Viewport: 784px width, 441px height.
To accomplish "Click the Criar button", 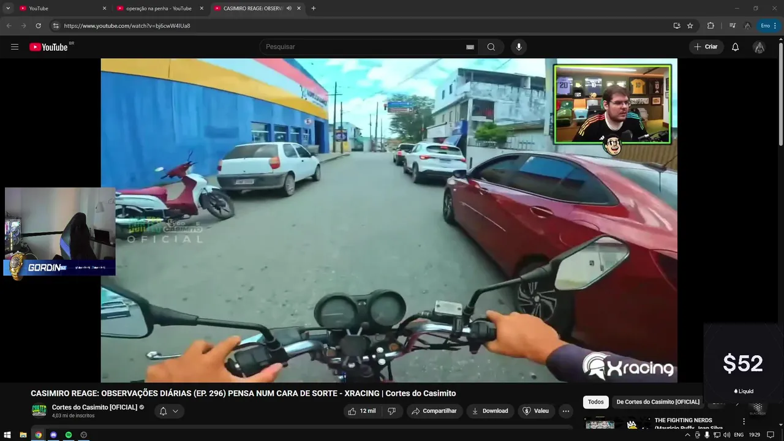I will (706, 47).
